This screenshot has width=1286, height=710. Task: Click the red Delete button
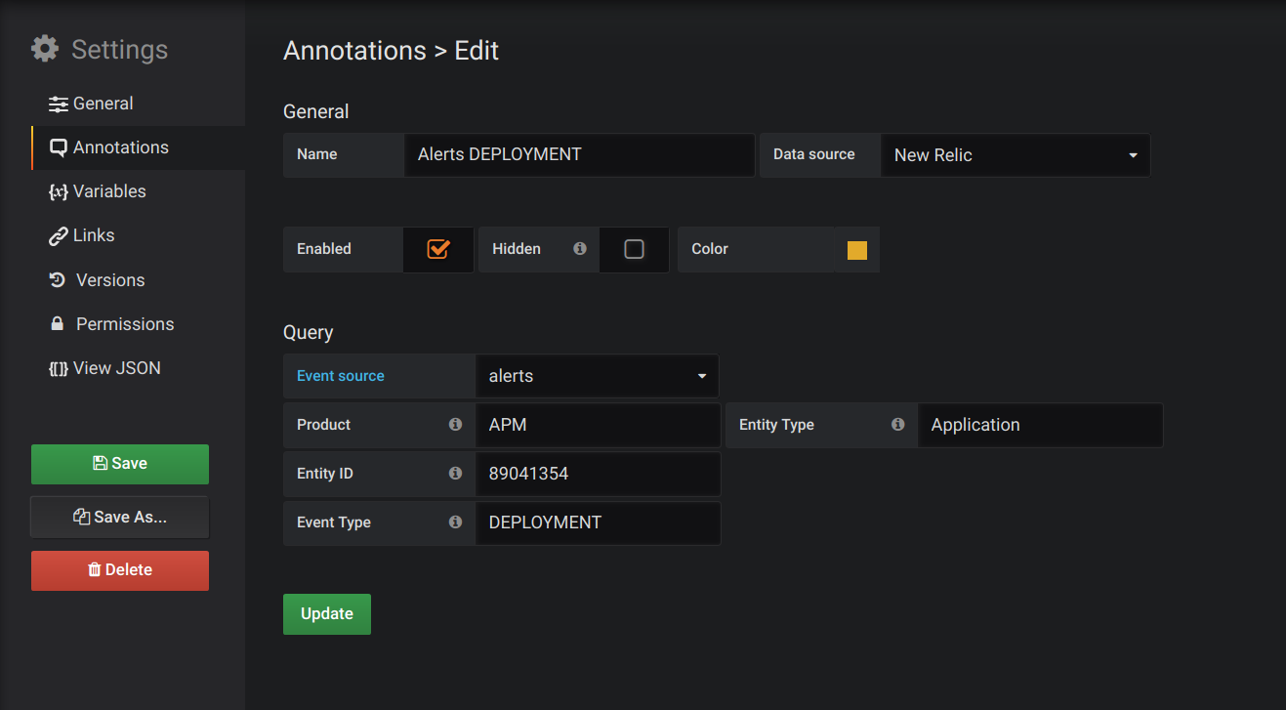(120, 570)
